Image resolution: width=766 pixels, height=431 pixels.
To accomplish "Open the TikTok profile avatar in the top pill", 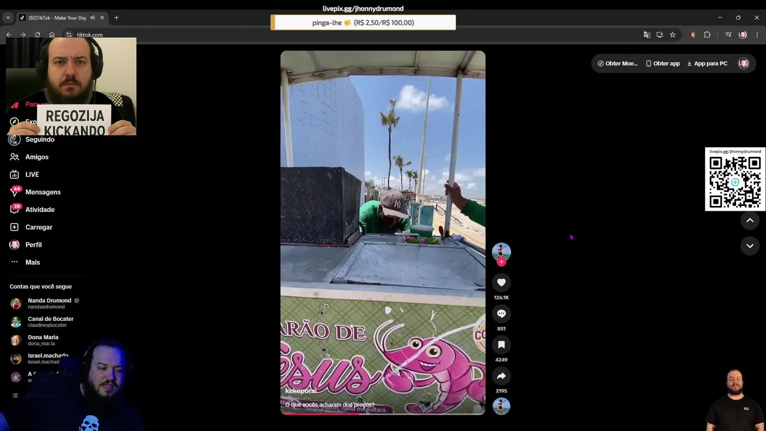I will click(744, 63).
